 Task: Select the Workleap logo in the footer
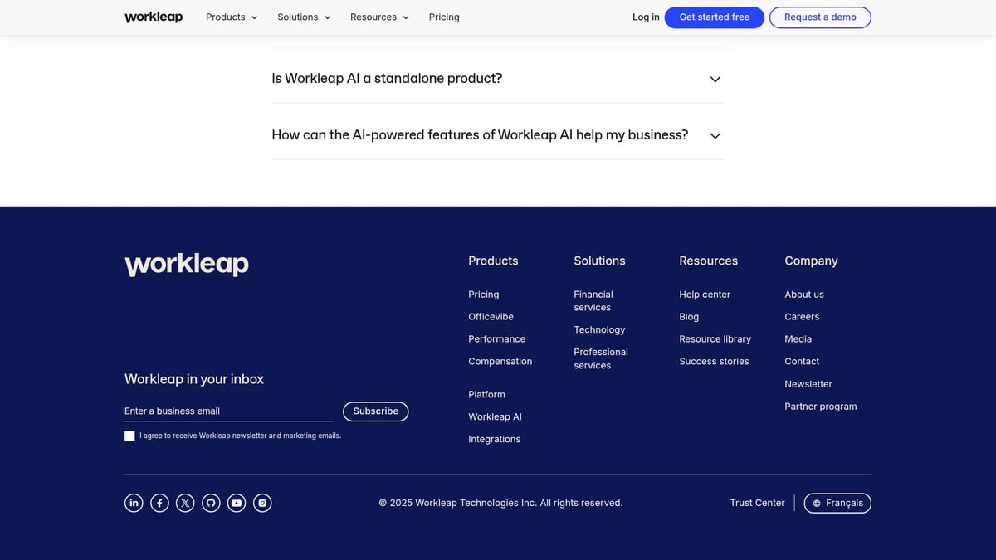[x=186, y=264]
